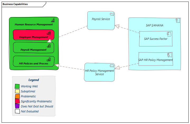Click the arrowhead entering Payroll Service
Image resolution: width=190 pixels, height=124 pixels.
[117, 26]
